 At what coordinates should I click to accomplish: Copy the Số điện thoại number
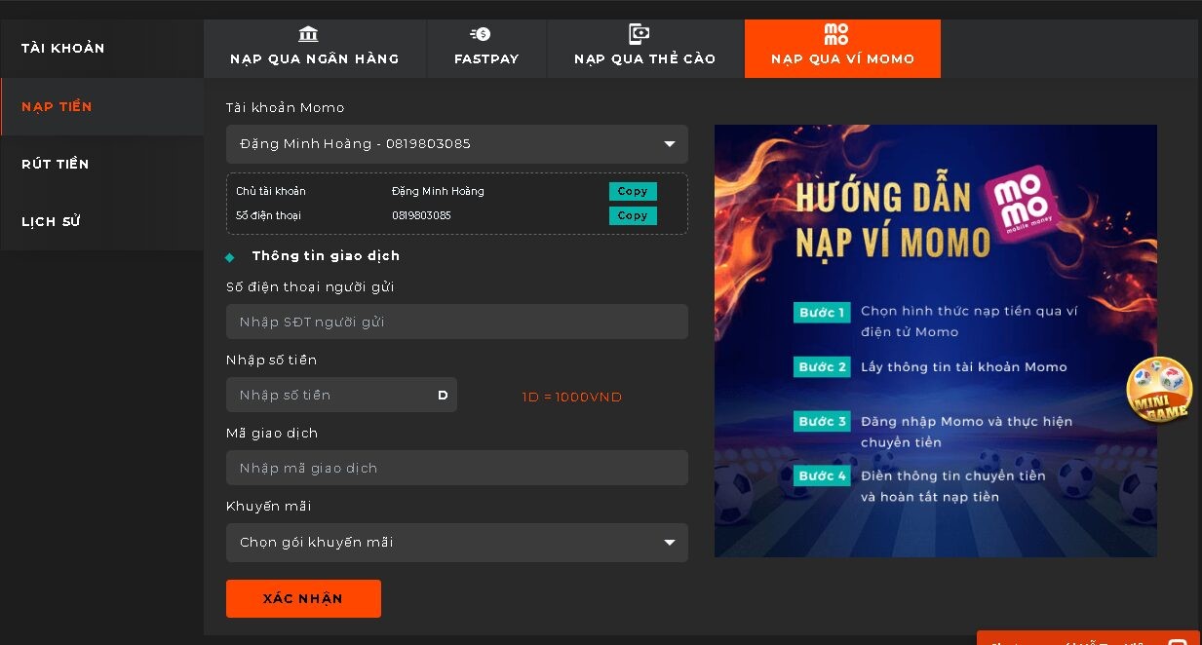click(633, 215)
